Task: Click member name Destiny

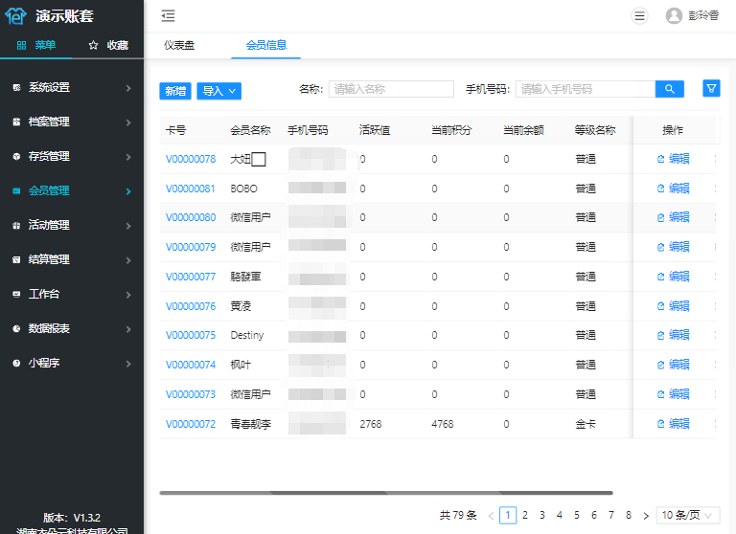Action: tap(247, 335)
